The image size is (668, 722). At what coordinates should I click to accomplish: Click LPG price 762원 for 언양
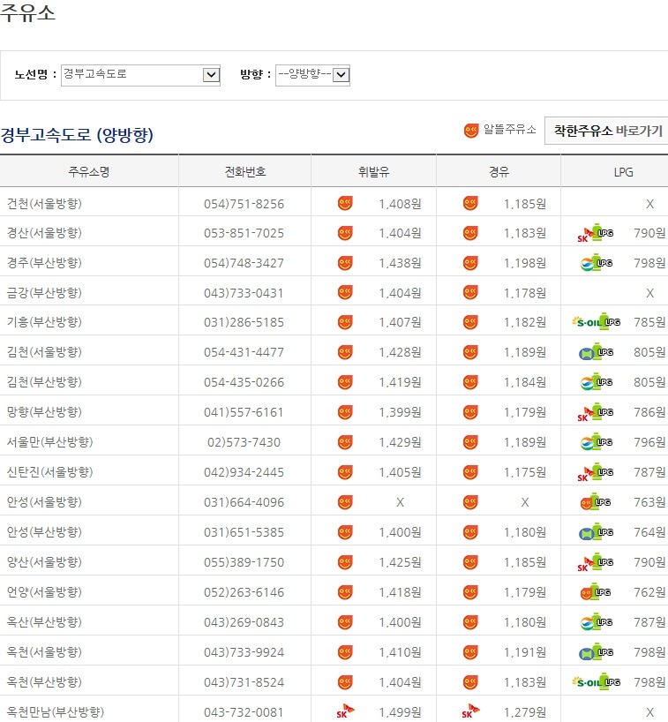pyautogui.click(x=649, y=592)
